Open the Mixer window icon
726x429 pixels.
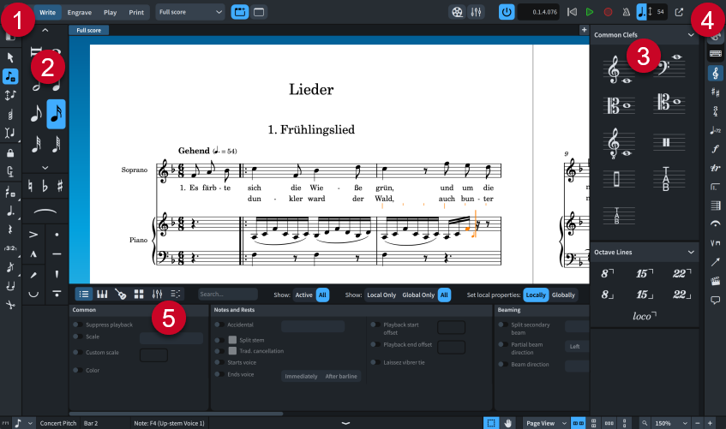pos(474,12)
